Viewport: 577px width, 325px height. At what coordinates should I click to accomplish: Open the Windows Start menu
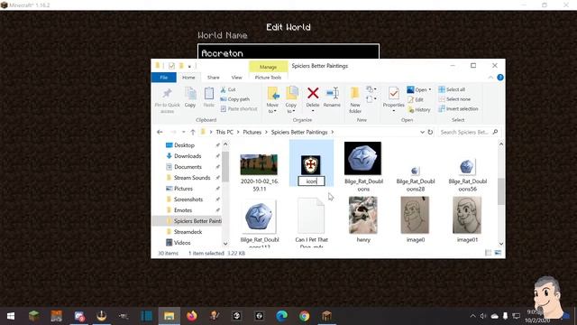11,316
